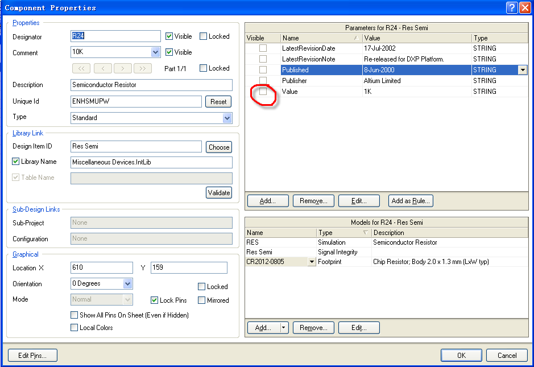Open the Orientation dropdown
534x367 pixels.
[x=128, y=283]
